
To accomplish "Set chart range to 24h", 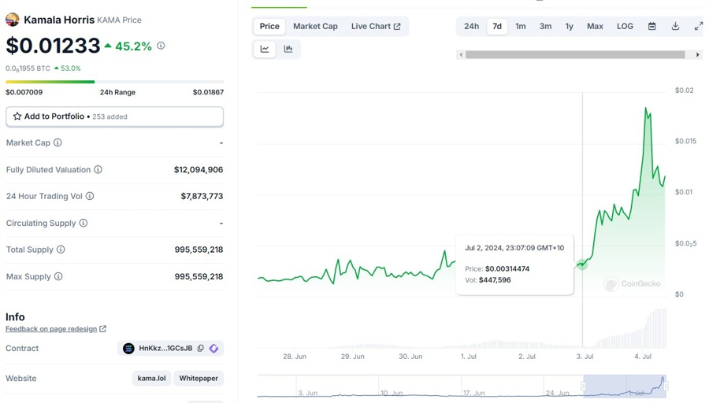I will [471, 26].
